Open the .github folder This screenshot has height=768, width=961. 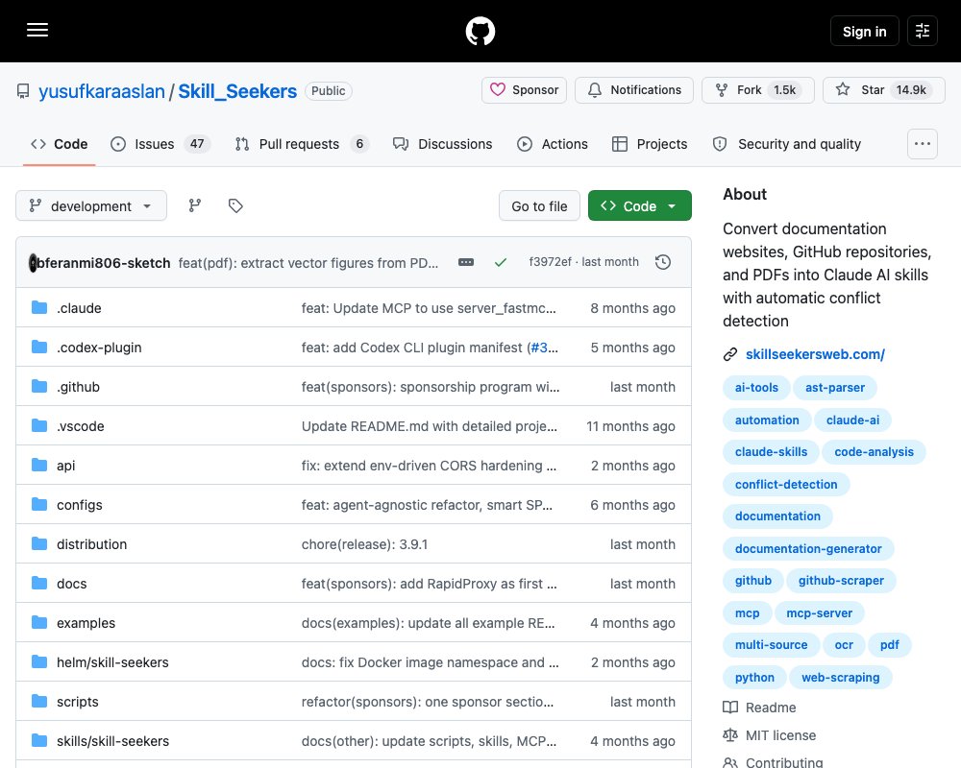(x=78, y=387)
